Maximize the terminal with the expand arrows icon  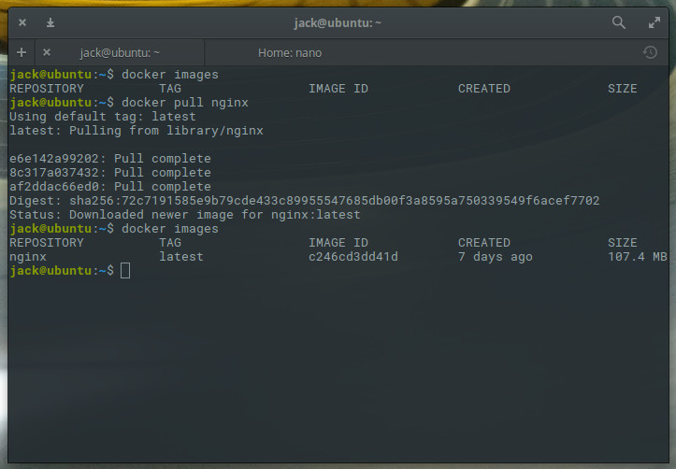point(654,22)
